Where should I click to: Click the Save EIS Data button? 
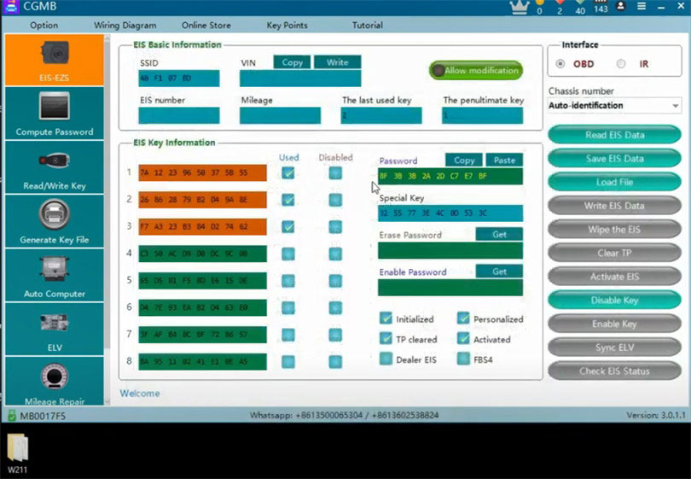[x=614, y=158]
